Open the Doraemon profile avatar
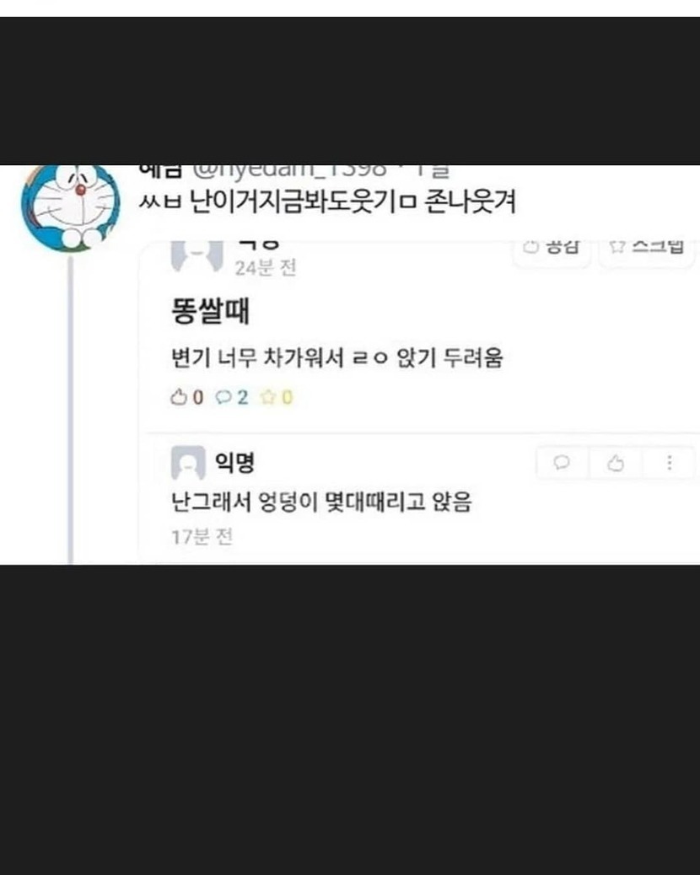 pyautogui.click(x=71, y=206)
